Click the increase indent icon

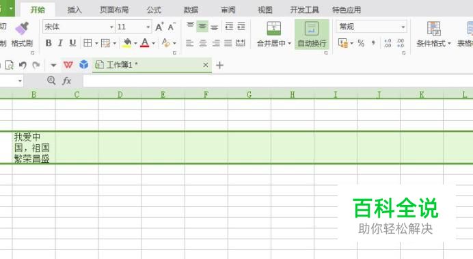[241, 27]
